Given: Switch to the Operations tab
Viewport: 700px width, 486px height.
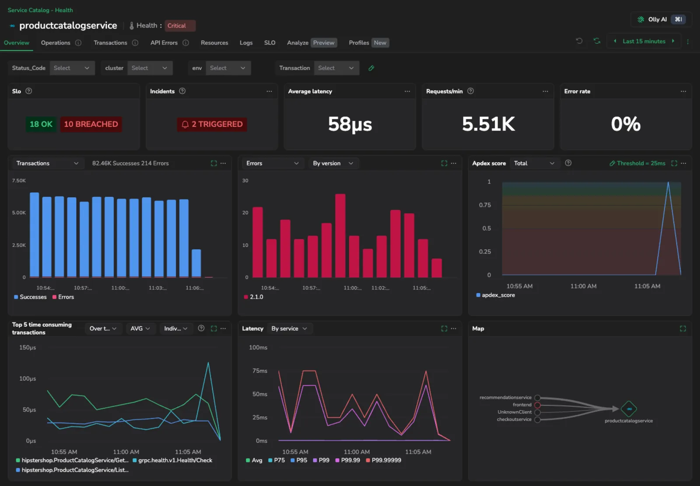Looking at the screenshot, I should click(56, 43).
